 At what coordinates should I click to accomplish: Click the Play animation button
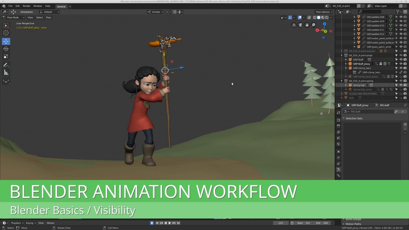click(170, 223)
